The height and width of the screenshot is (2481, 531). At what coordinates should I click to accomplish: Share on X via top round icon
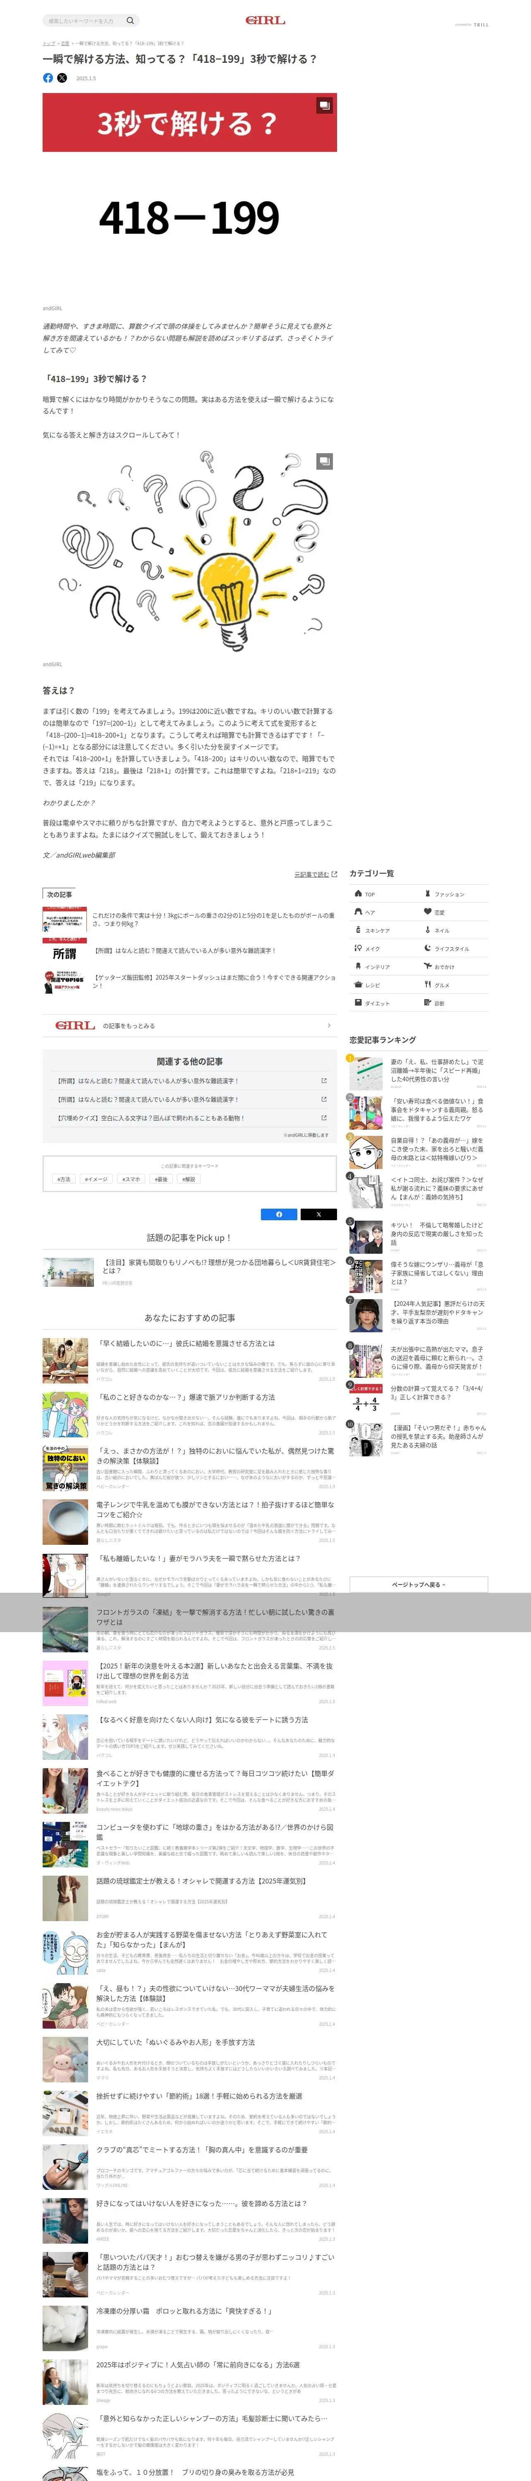(62, 78)
